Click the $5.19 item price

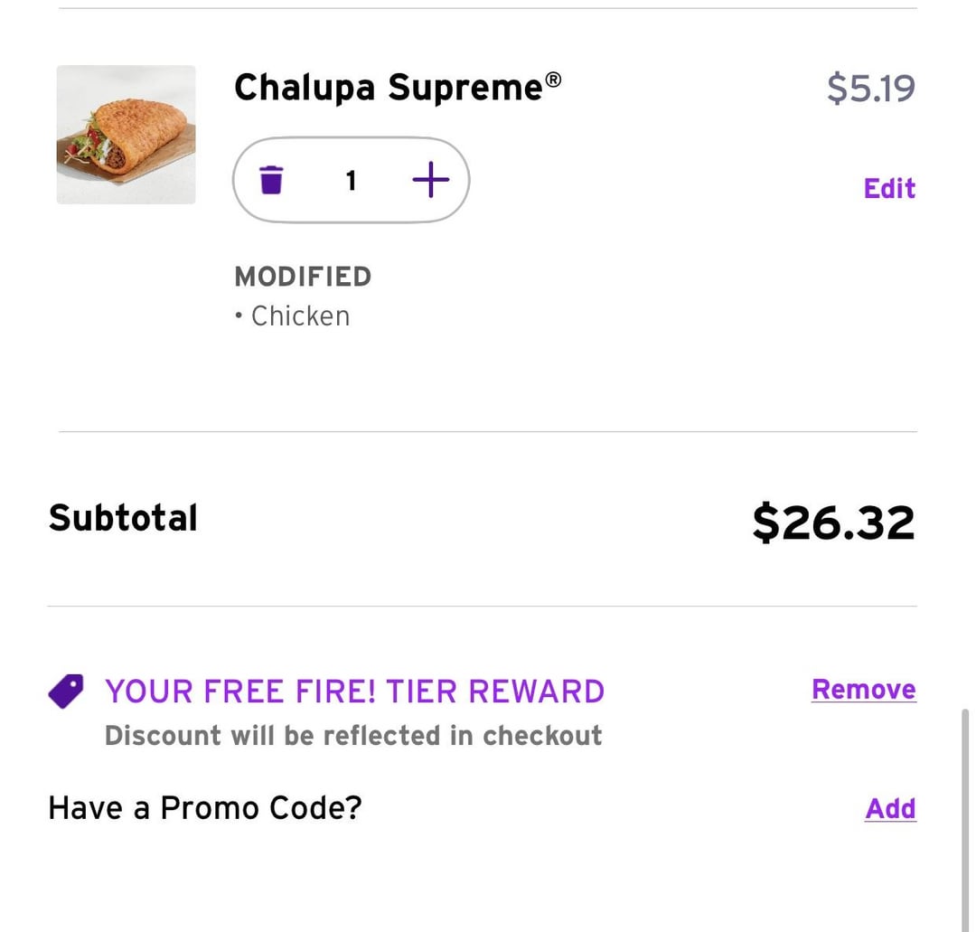click(x=870, y=88)
